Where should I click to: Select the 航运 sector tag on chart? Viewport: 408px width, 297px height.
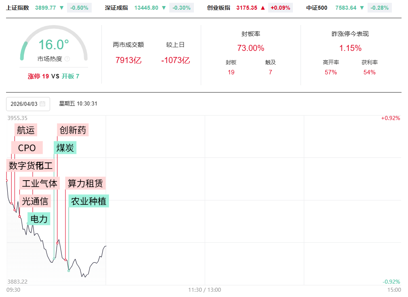click(26, 130)
